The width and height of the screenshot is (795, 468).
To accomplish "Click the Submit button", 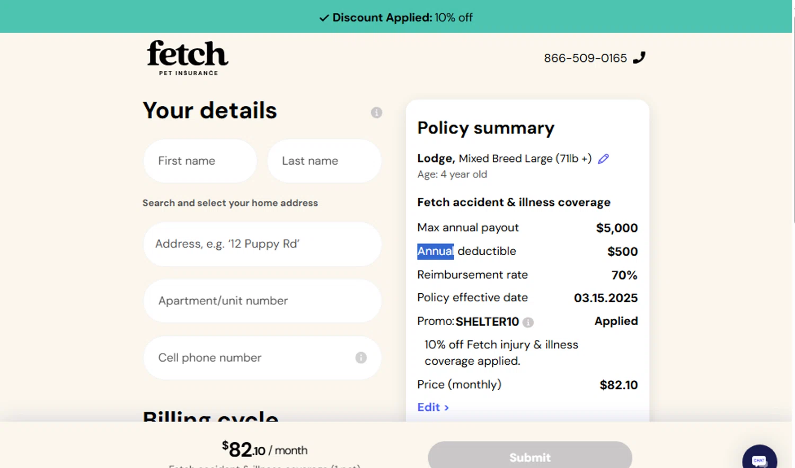I will tap(530, 456).
